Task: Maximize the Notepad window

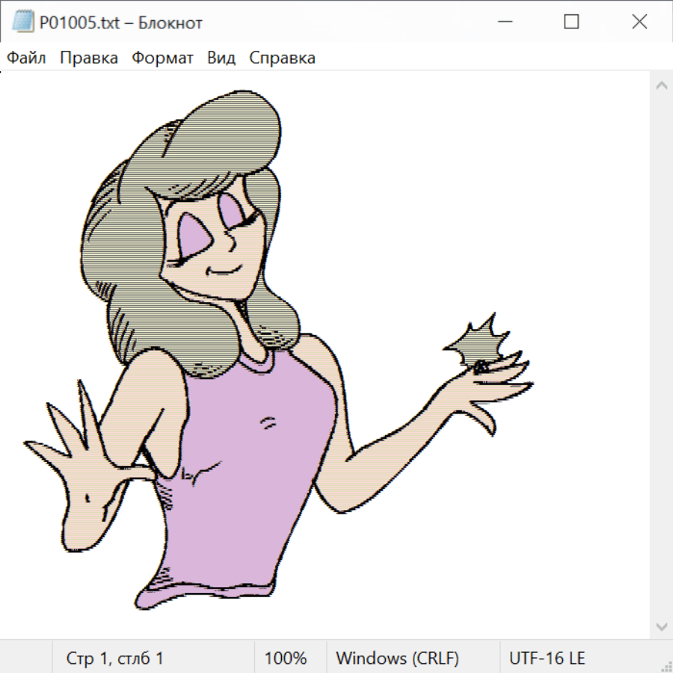Action: click(x=571, y=22)
